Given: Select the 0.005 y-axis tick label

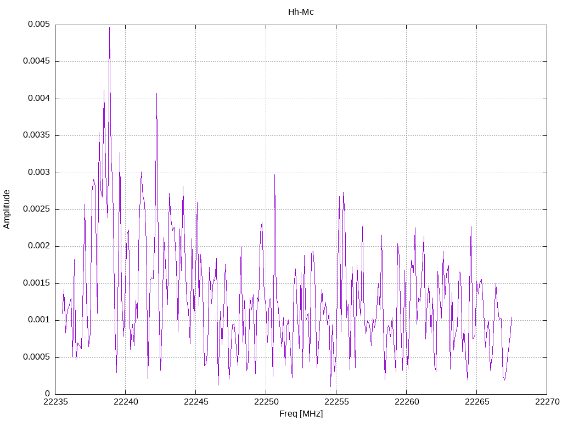Looking at the screenshot, I should click(x=36, y=25).
